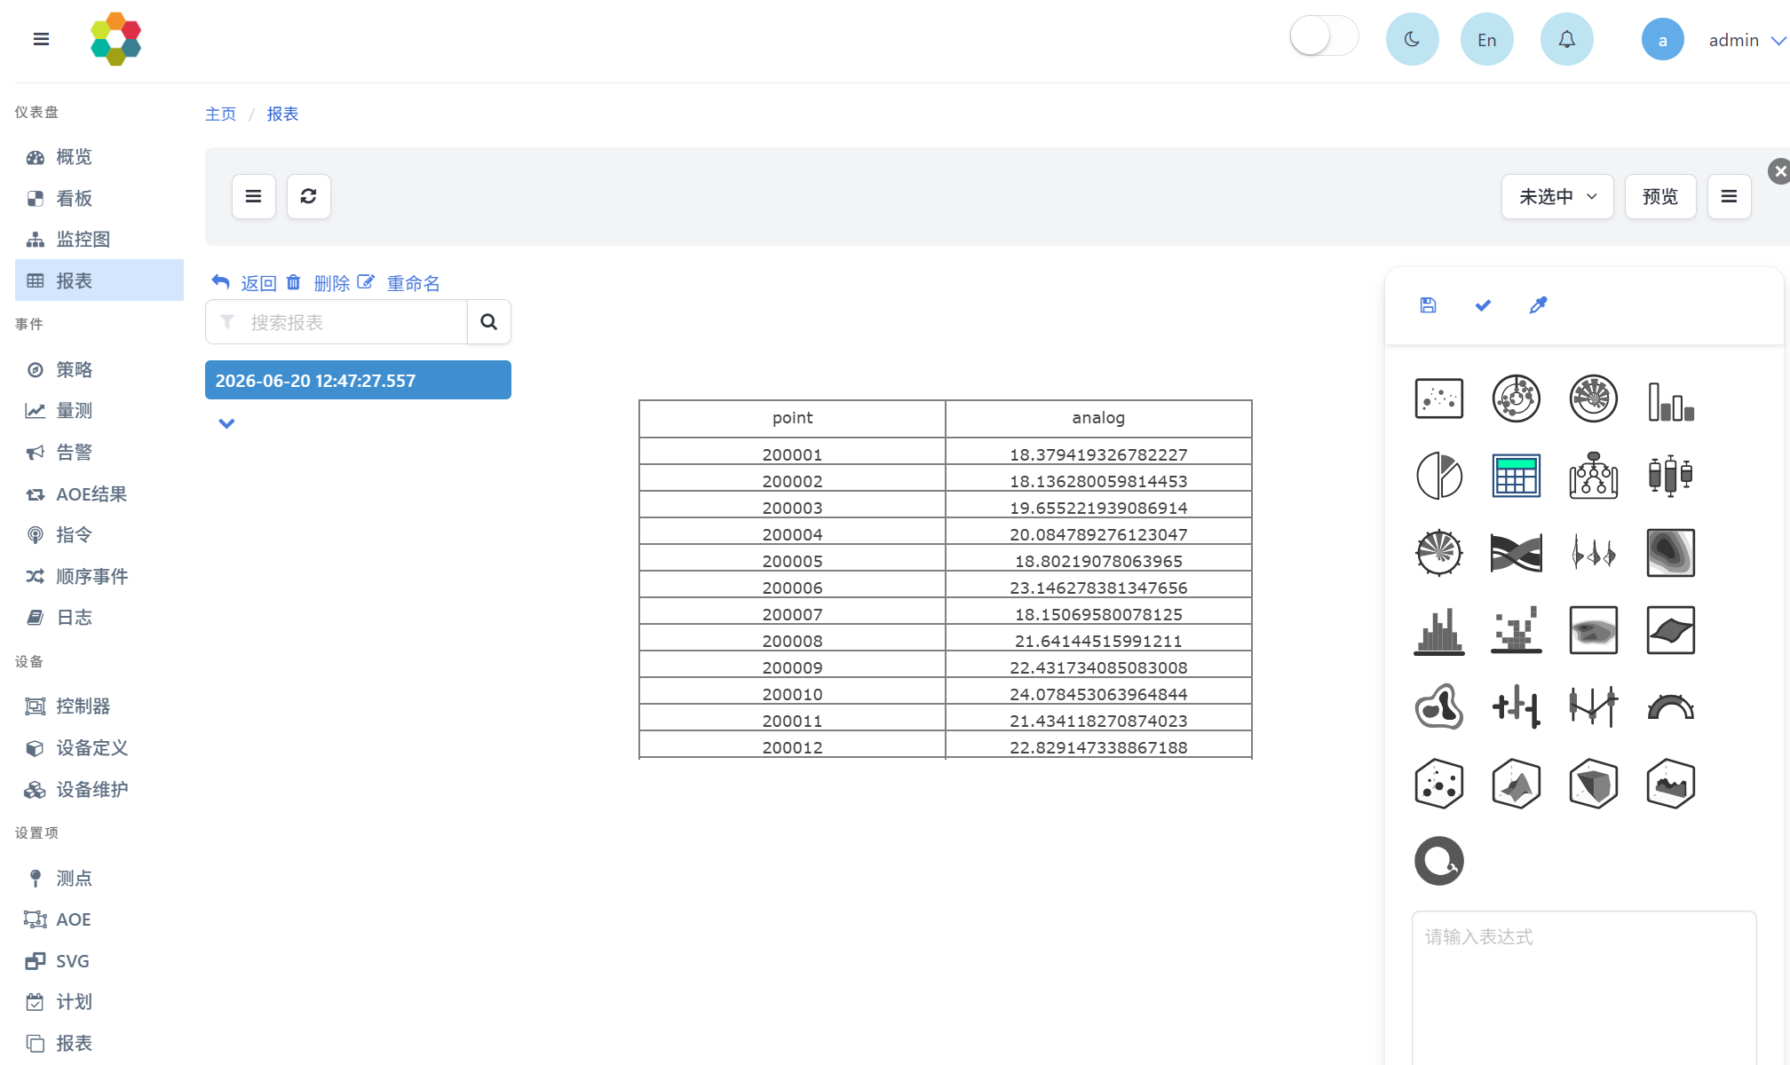This screenshot has width=1790, height=1065.
Task: Expand the chevron below the report entry
Action: pos(226,423)
